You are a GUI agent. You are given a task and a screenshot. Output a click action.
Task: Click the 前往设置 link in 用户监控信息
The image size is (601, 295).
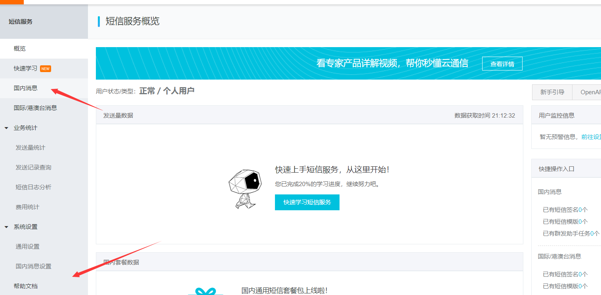591,137
